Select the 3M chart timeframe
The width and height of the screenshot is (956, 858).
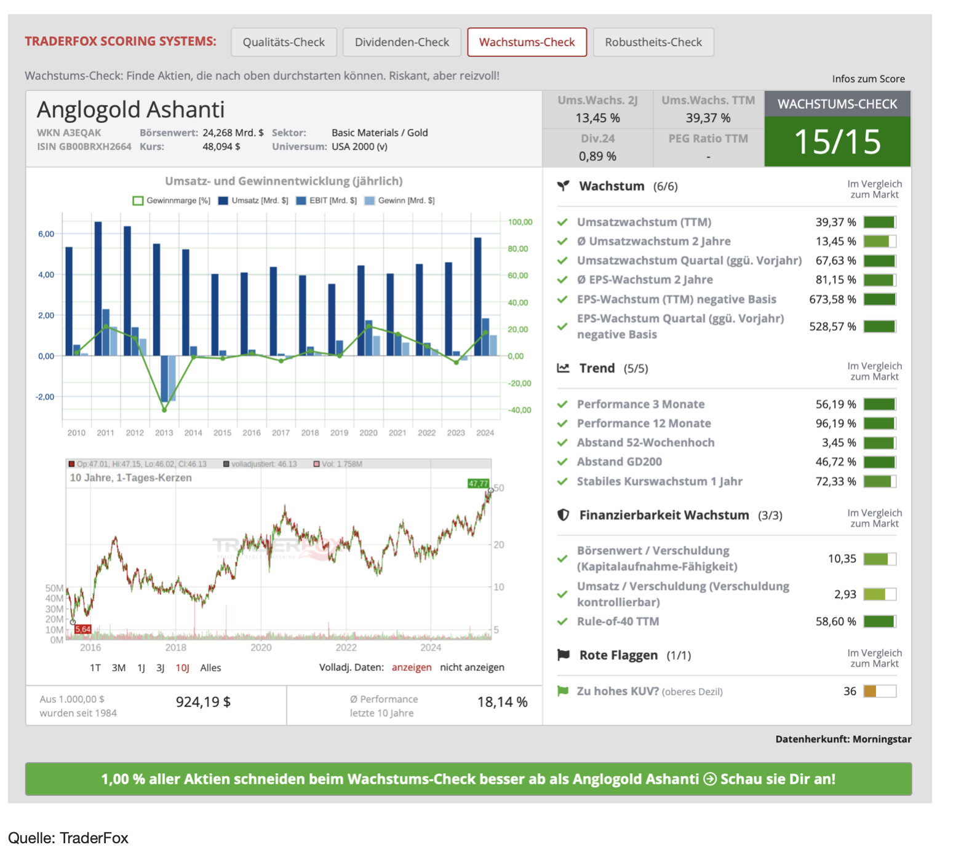tap(119, 667)
